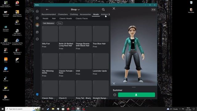
Task: Switch to the Accessories tab
Action: tap(86, 14)
